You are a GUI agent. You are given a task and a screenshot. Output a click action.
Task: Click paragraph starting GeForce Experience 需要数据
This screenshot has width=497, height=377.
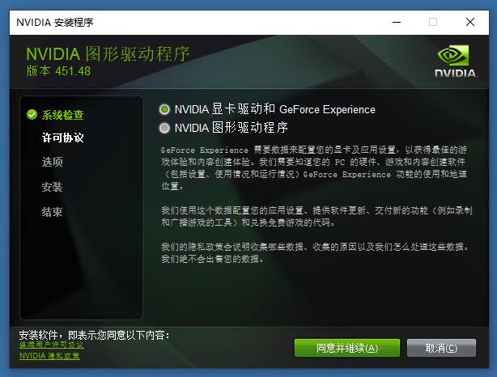click(314, 168)
